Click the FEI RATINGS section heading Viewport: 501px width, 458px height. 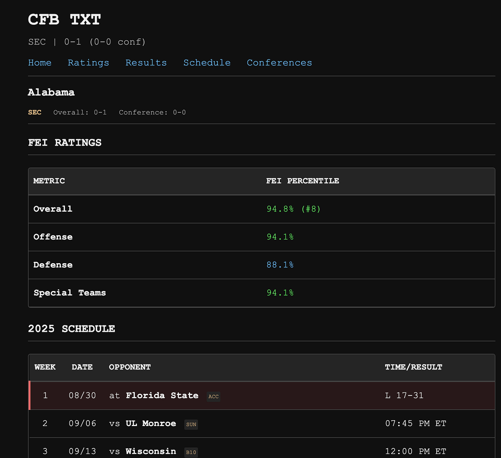coord(65,143)
